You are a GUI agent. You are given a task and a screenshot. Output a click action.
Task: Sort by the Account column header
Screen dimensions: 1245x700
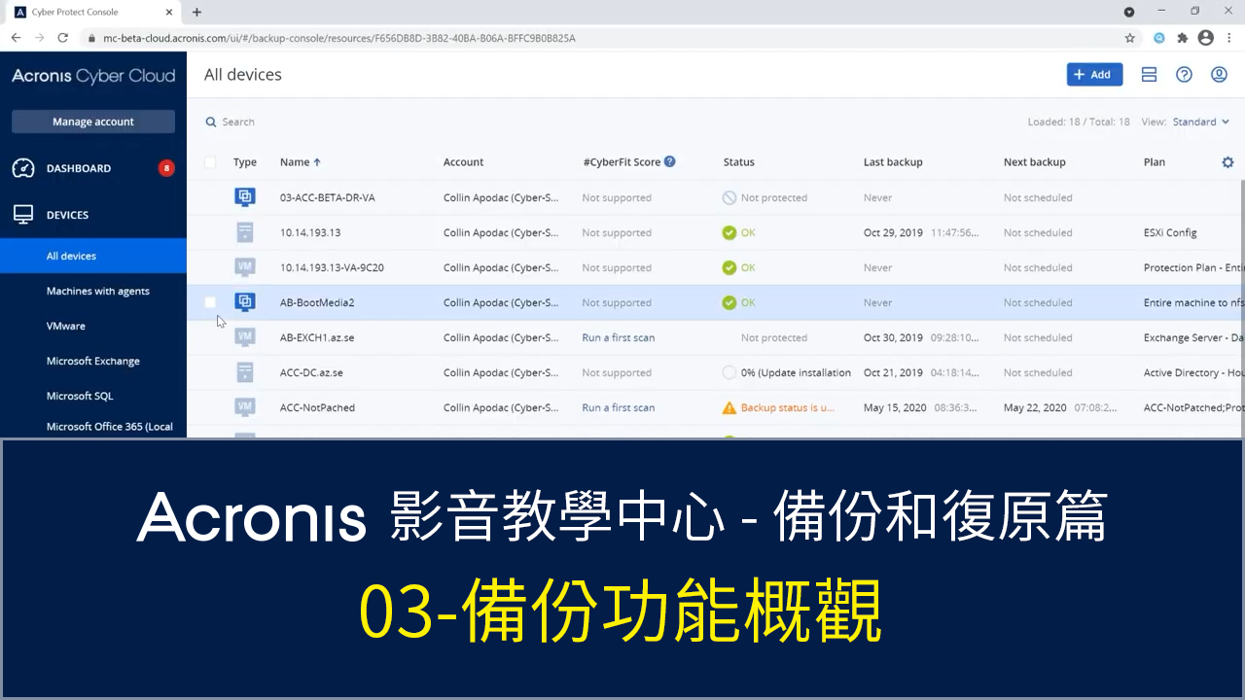pos(463,162)
